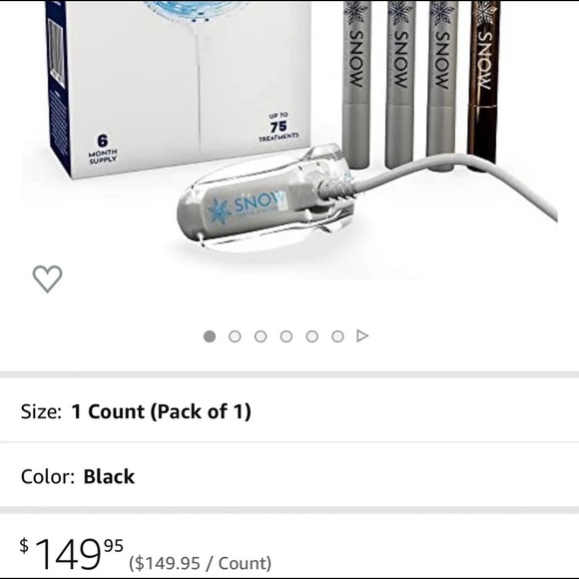Show the fifth carousel image dot
Screen dimensions: 579x579
312,336
